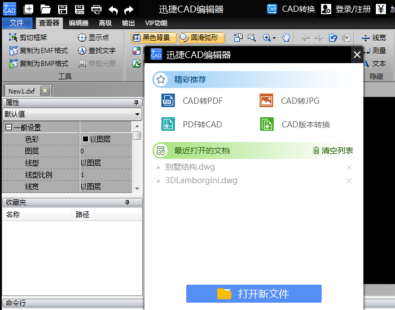
Task: Edit the 线型比例 value 1
Action: tap(106, 175)
